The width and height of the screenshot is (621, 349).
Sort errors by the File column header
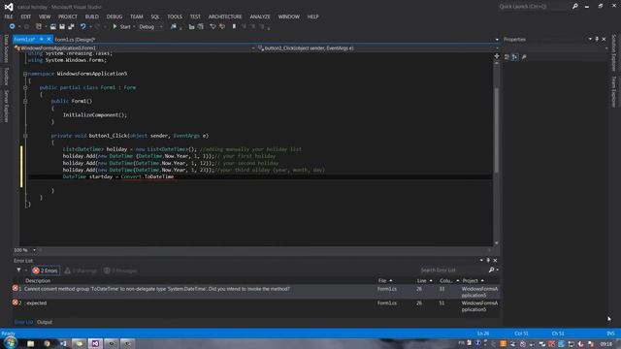point(385,280)
